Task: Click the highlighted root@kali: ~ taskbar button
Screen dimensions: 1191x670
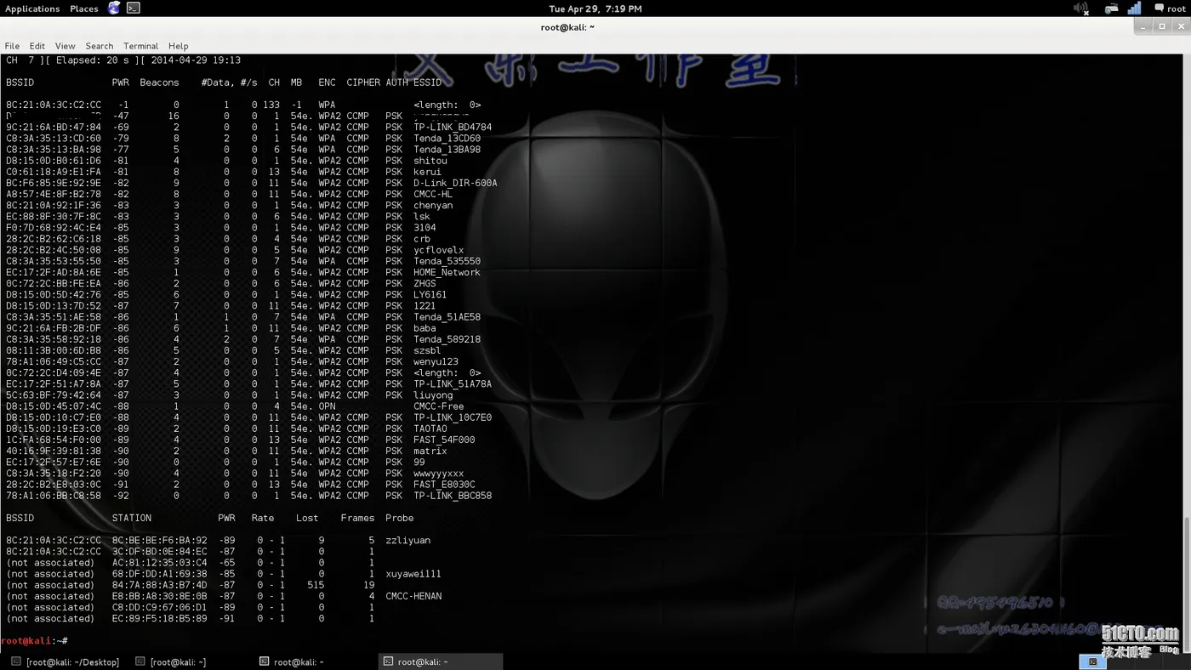Action: click(440, 661)
